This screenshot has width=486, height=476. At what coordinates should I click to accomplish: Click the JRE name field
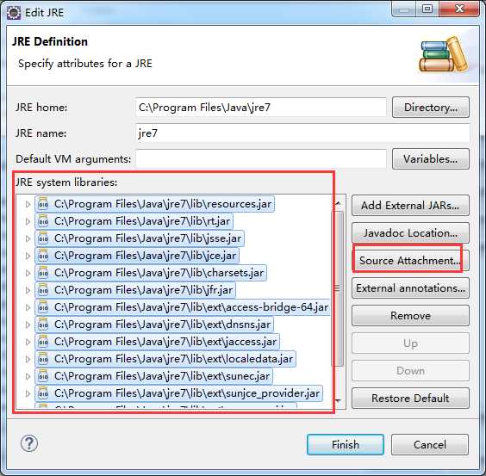point(302,133)
